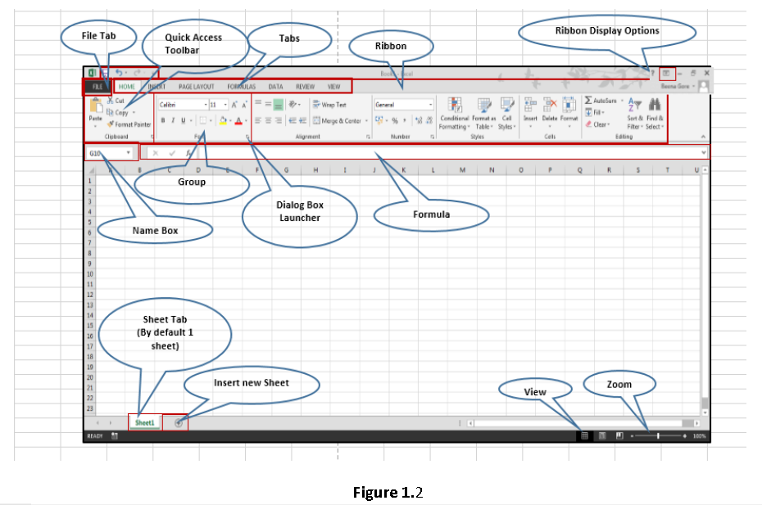762x505 pixels.
Task: Select Top Align
Action: (258, 103)
